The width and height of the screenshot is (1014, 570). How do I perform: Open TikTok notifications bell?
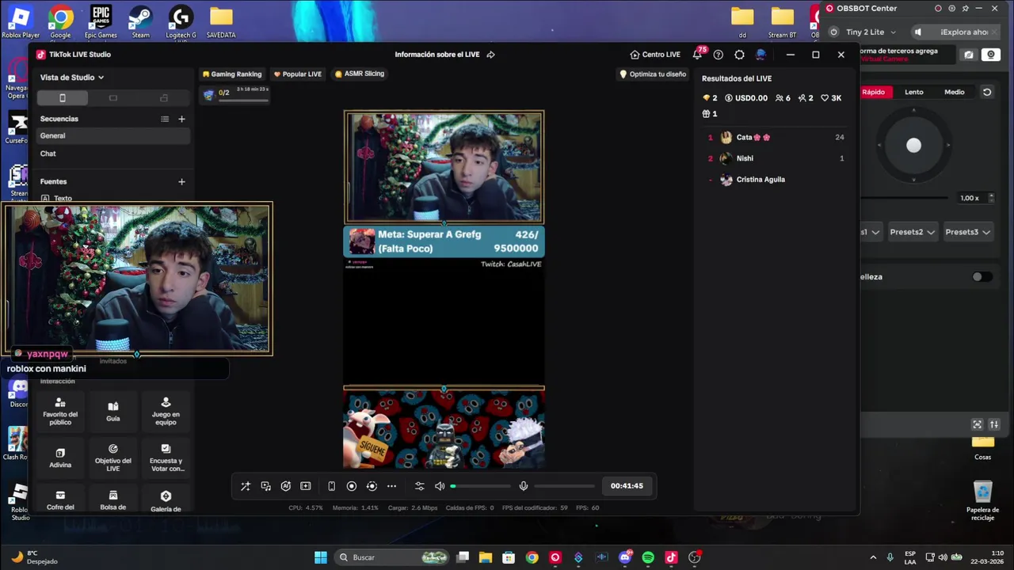tap(697, 55)
